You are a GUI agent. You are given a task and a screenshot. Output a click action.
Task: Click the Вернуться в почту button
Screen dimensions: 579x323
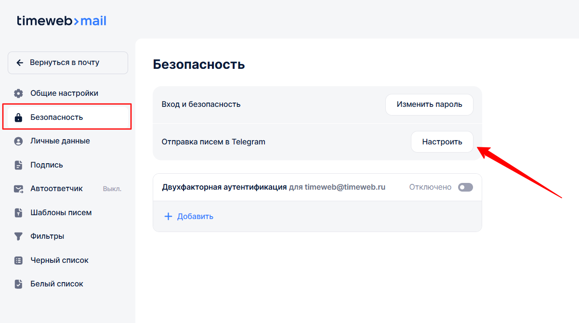click(68, 63)
